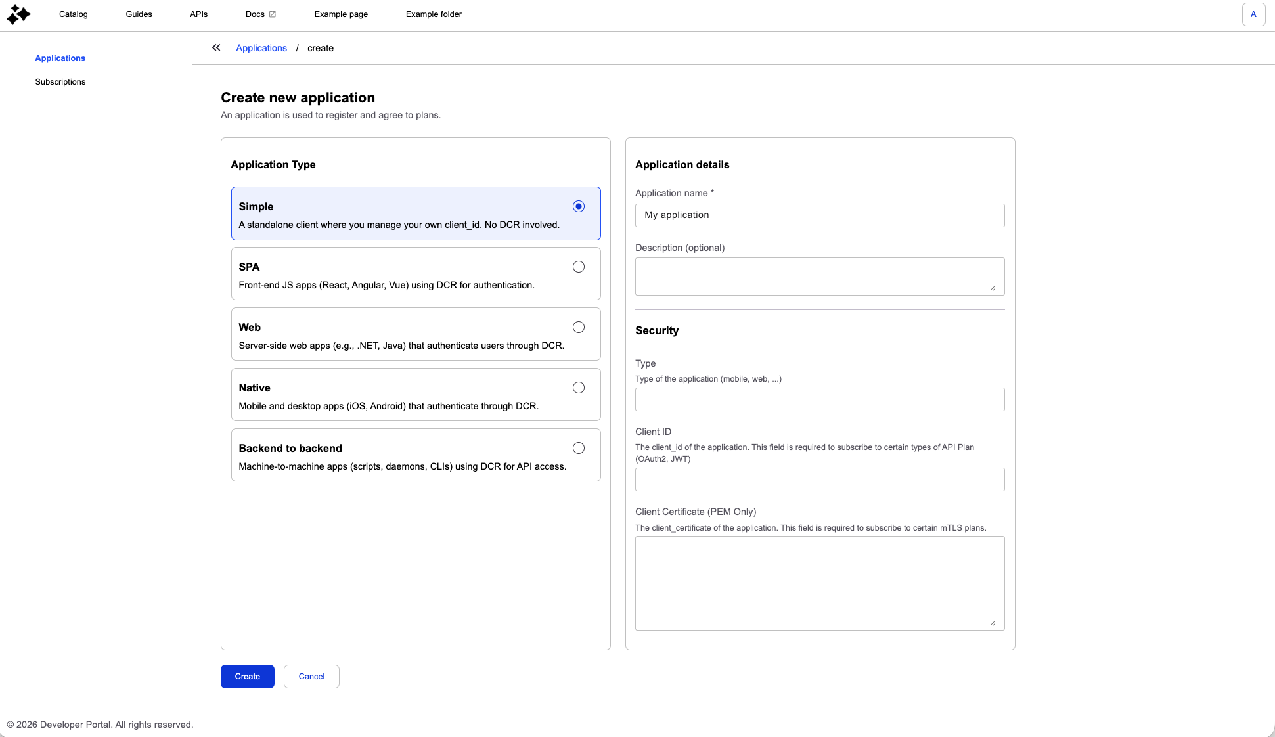Image resolution: width=1275 pixels, height=737 pixels.
Task: Open the user avatar menu
Action: coord(1253,14)
